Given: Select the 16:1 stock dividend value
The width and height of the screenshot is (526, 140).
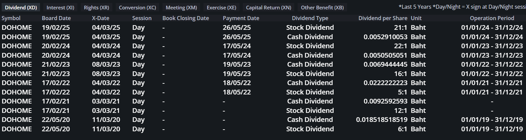Looking at the screenshot, I should (x=401, y=74).
